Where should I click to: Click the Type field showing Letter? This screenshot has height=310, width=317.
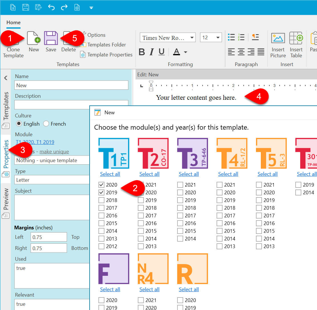pyautogui.click(x=52, y=180)
